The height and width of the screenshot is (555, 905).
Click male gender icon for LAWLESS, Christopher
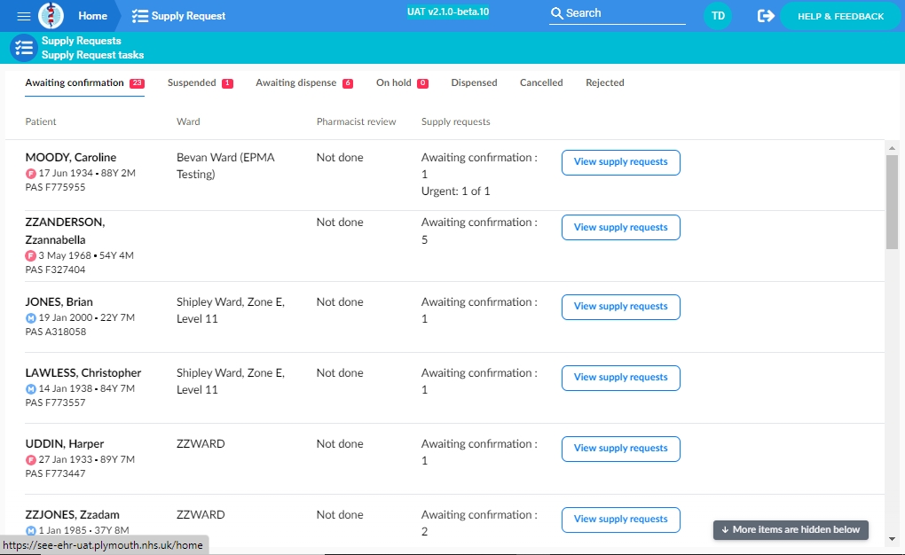(31, 389)
